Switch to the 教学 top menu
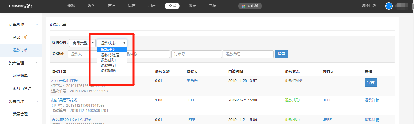The width and height of the screenshot is (414, 124). 91,6
